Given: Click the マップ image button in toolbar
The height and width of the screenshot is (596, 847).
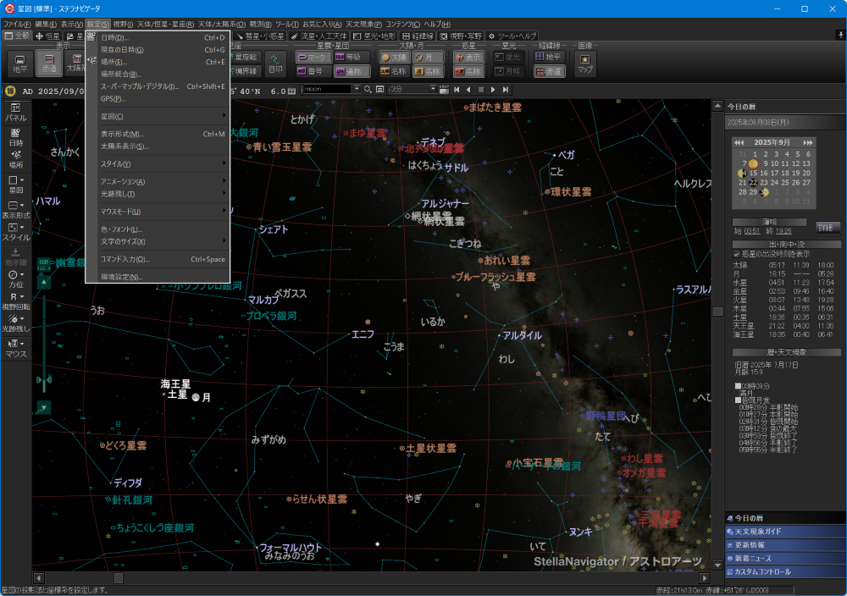Looking at the screenshot, I should [585, 63].
